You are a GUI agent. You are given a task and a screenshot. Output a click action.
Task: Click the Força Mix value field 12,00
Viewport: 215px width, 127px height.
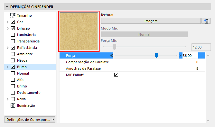[201, 47]
